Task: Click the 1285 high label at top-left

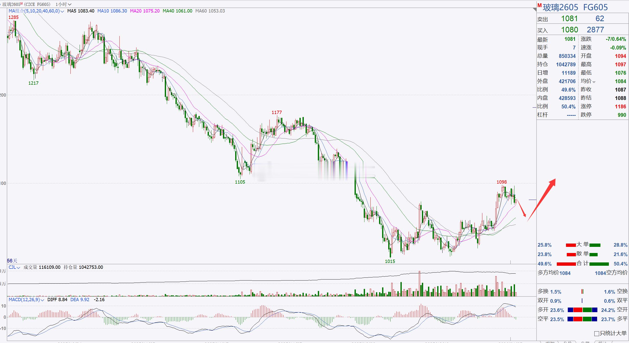Action: click(13, 17)
